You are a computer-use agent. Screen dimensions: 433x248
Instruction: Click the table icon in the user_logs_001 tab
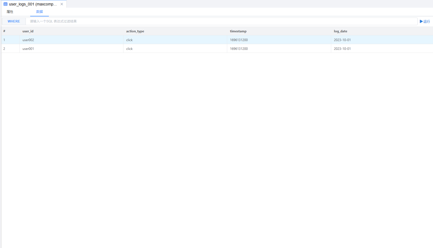coord(5,4)
